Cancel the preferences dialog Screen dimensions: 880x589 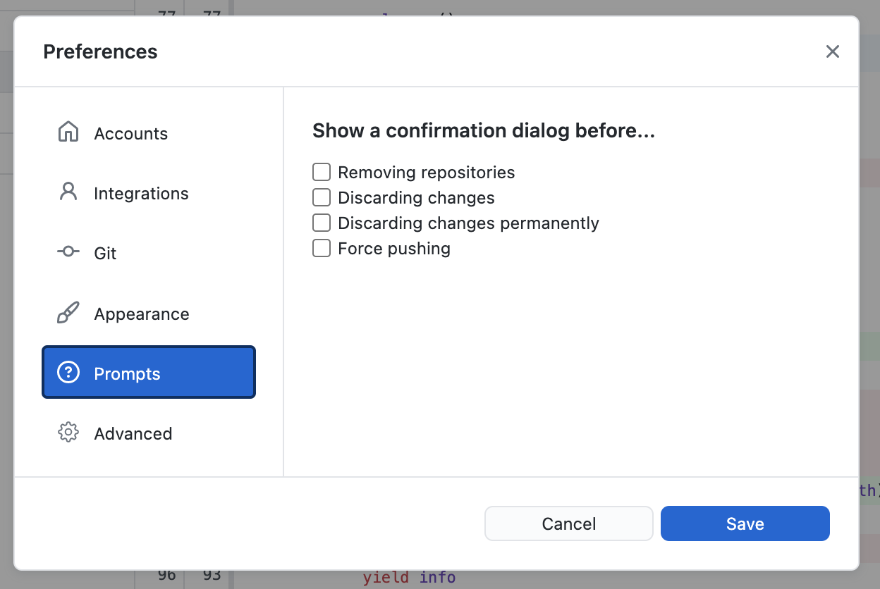(x=568, y=523)
